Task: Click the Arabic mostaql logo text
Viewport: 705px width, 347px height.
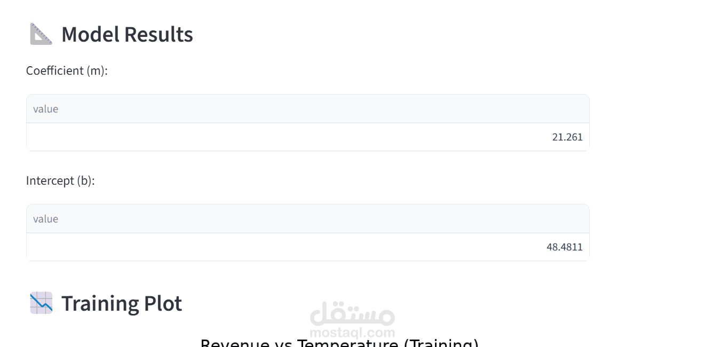Action: tap(352, 314)
